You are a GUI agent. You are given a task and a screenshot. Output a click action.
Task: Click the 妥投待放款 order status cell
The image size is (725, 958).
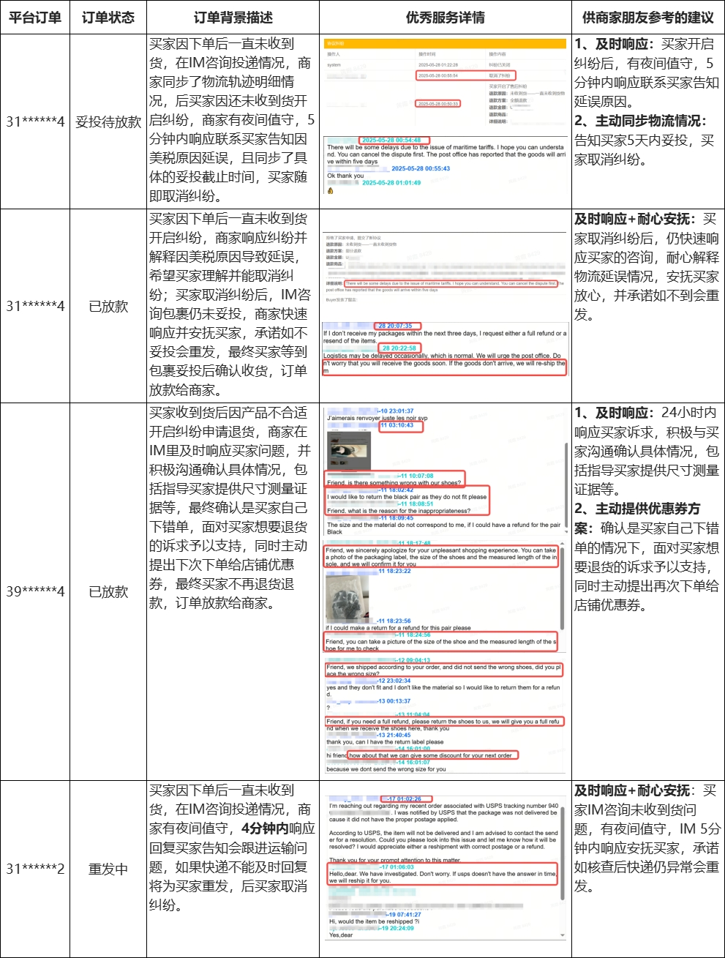pyautogui.click(x=108, y=121)
